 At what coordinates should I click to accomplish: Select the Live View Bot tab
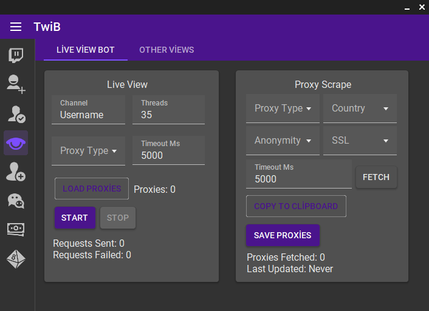tap(86, 50)
